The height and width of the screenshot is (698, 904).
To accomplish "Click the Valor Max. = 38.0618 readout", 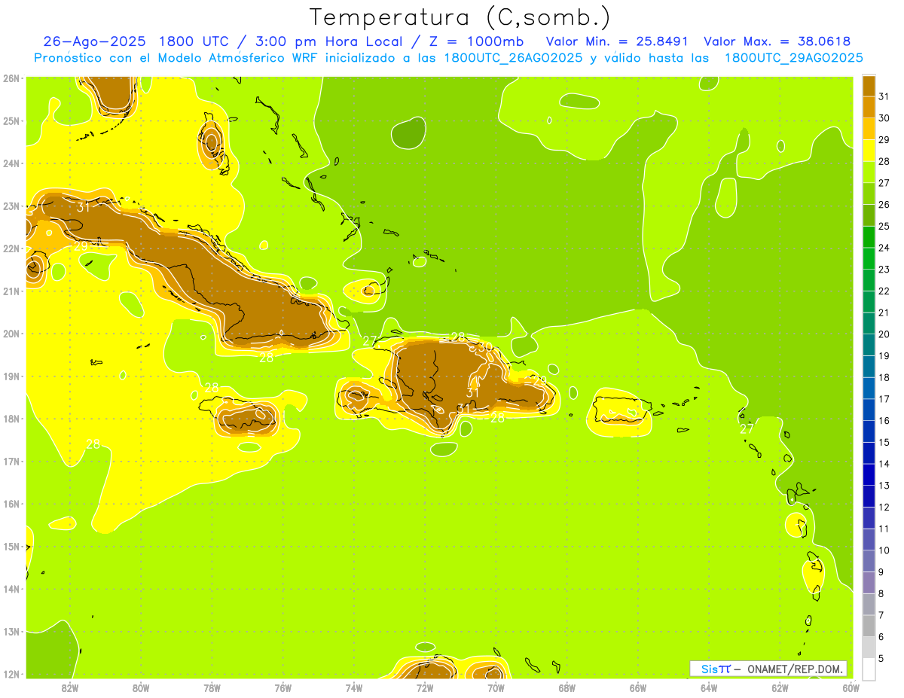I will coord(777,41).
